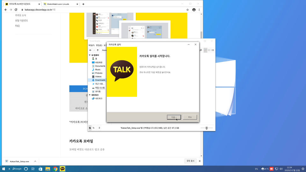
Task: Switch the file manager to compact list view
Action: pyautogui.click(x=209, y=50)
